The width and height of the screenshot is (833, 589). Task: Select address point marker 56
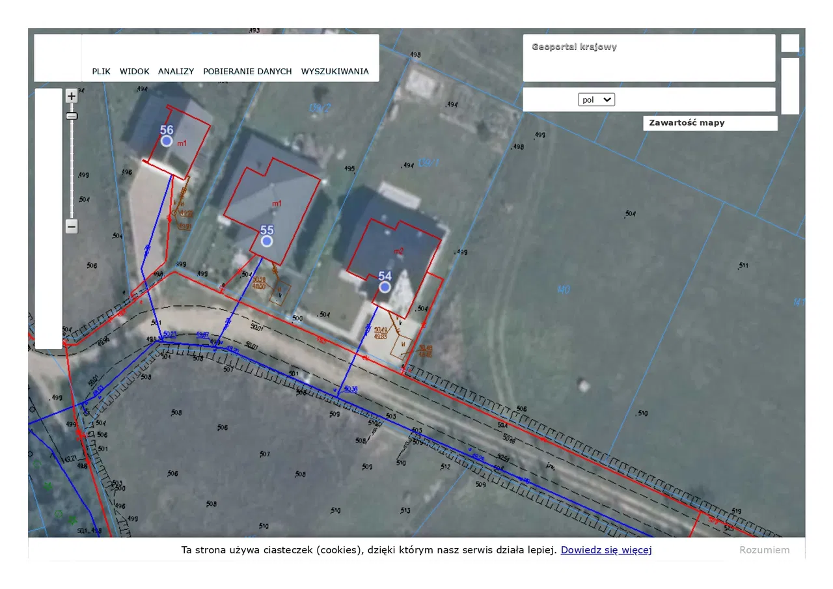167,141
